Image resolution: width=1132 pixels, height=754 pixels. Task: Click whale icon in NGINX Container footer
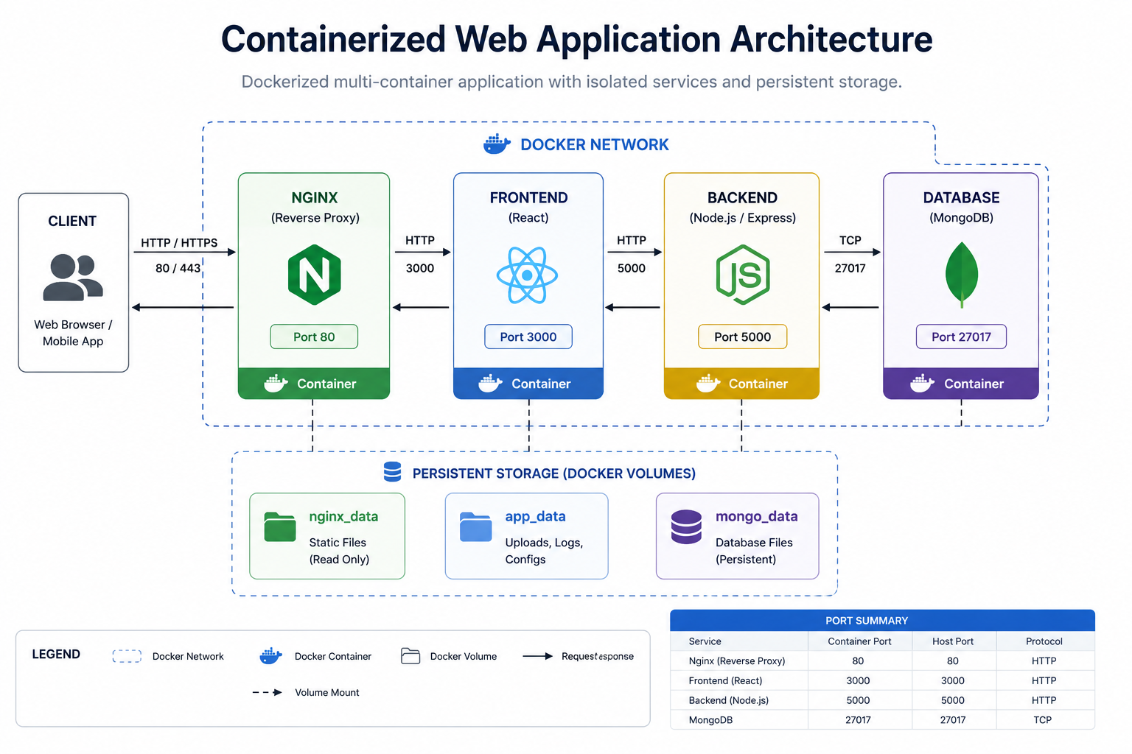[x=276, y=383]
